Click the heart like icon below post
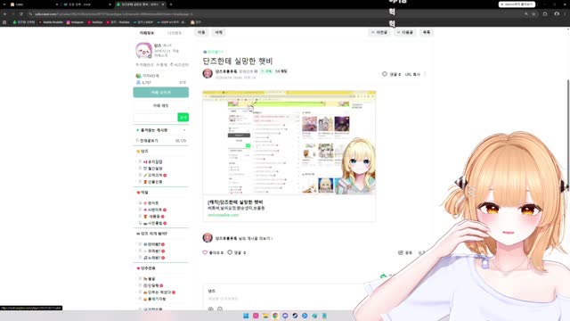 (x=205, y=252)
